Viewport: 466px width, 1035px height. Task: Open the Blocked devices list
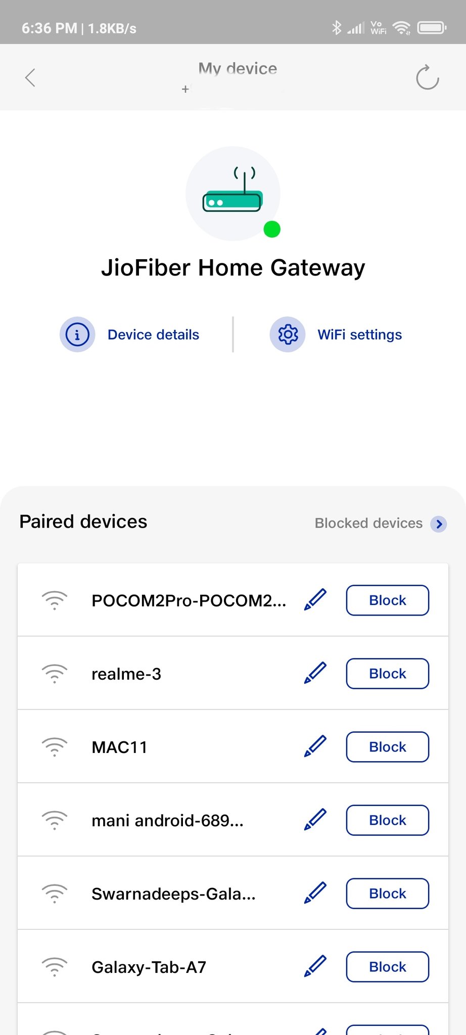[x=368, y=524]
